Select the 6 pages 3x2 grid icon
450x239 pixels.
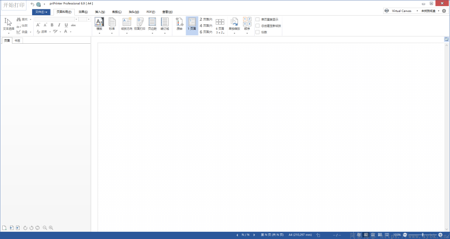[x=220, y=26]
